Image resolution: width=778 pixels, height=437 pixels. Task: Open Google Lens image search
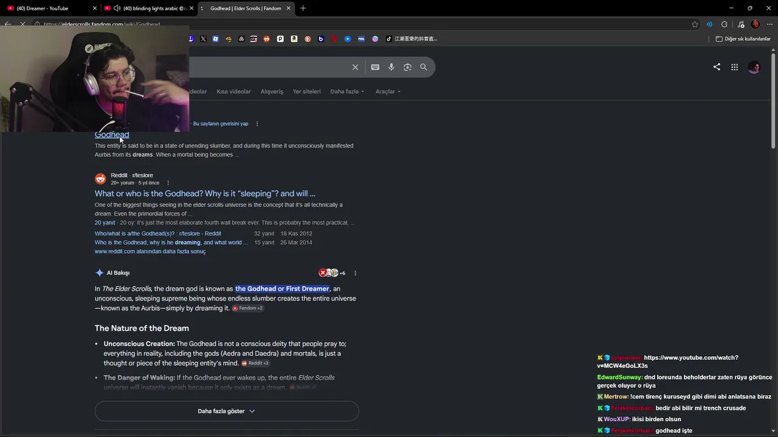tap(407, 67)
